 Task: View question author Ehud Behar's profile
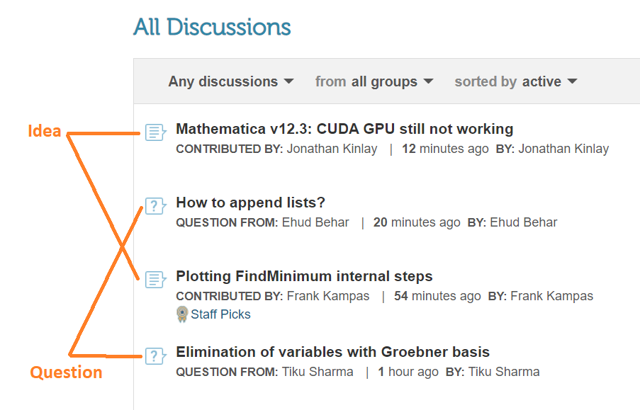click(x=315, y=222)
